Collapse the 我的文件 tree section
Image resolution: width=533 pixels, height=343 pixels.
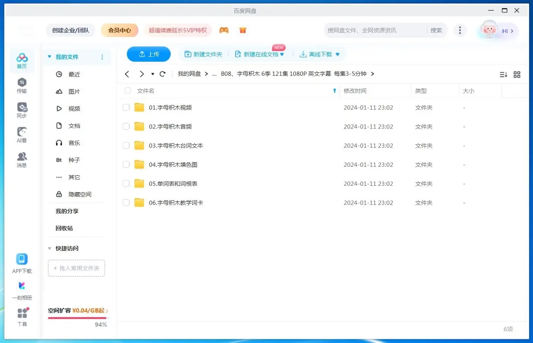coord(50,57)
